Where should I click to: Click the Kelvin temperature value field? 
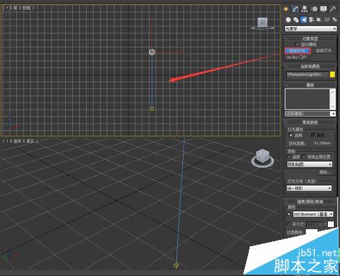coord(315,224)
